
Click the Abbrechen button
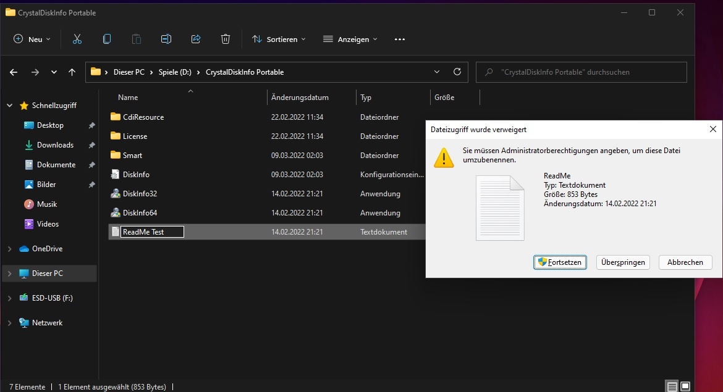[685, 262]
